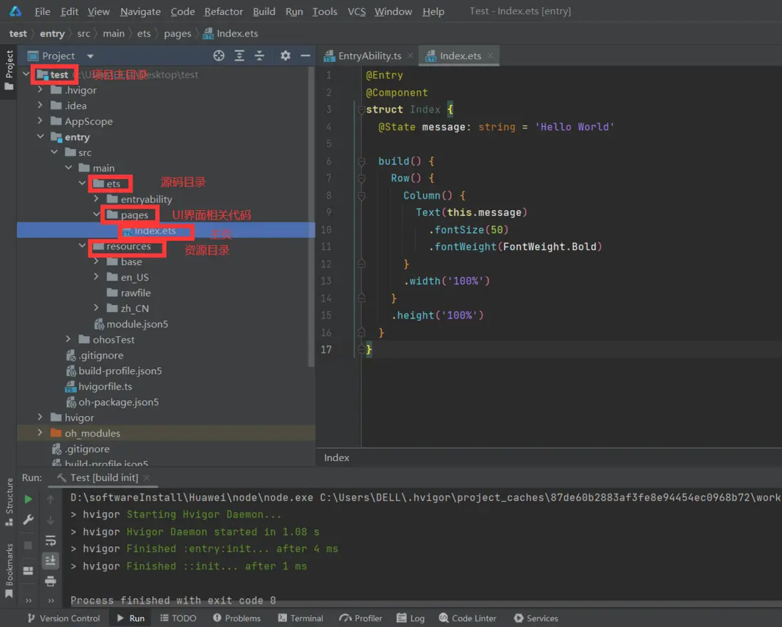Image resolution: width=782 pixels, height=627 pixels.
Task: Collapse the resources folder
Action: pos(83,246)
